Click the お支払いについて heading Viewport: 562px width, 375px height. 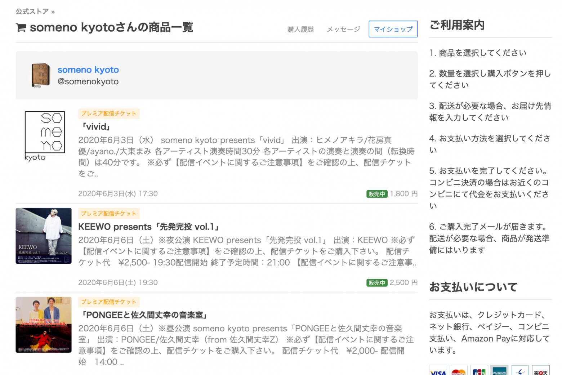tap(473, 287)
